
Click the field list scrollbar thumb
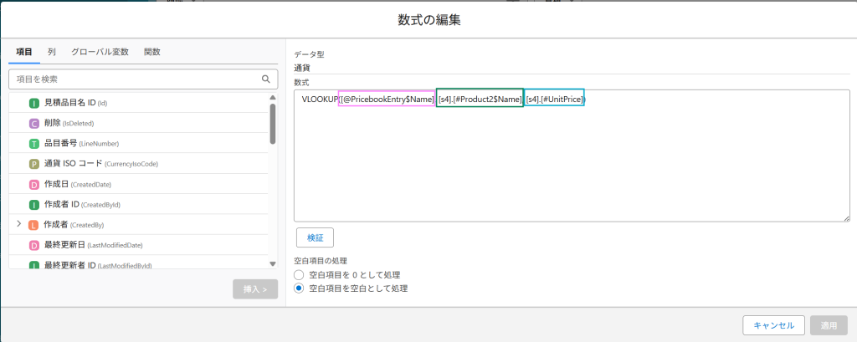273,124
